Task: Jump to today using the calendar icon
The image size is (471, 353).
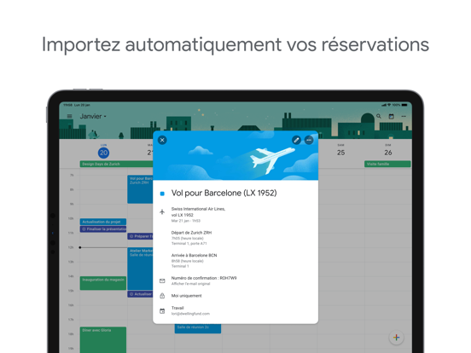Action: pos(391,117)
